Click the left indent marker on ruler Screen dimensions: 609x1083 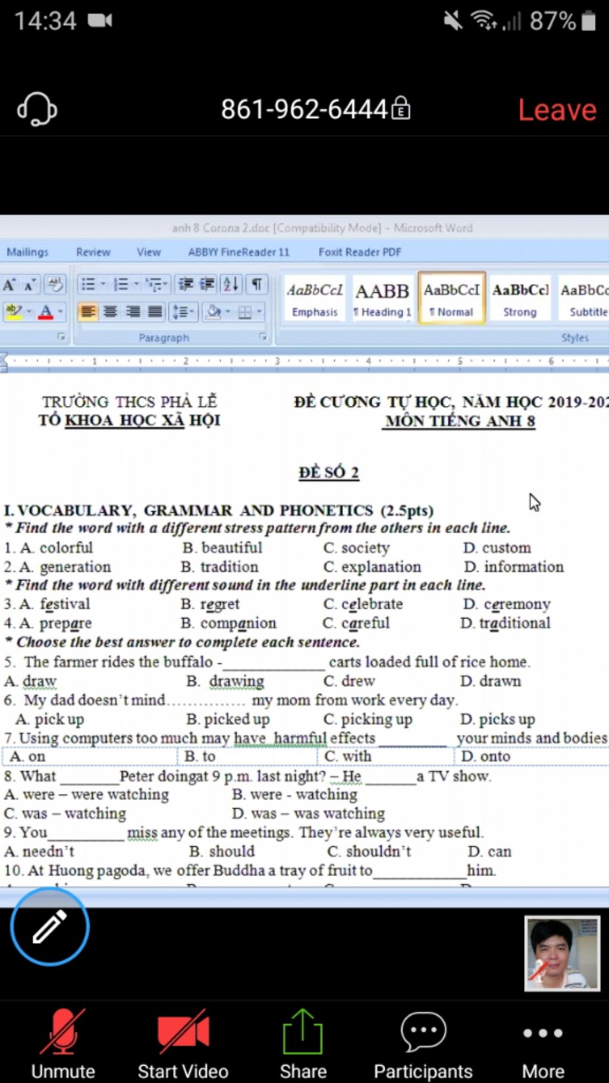coord(3,362)
